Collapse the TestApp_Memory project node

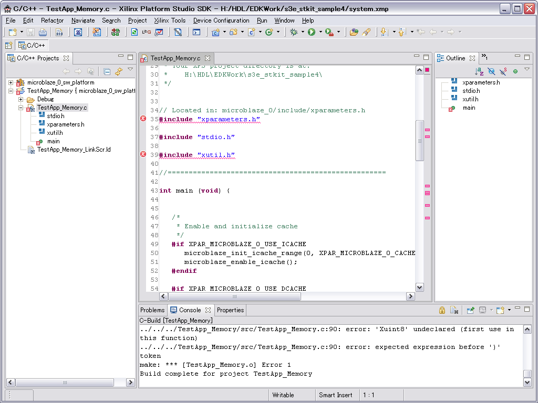click(11, 91)
